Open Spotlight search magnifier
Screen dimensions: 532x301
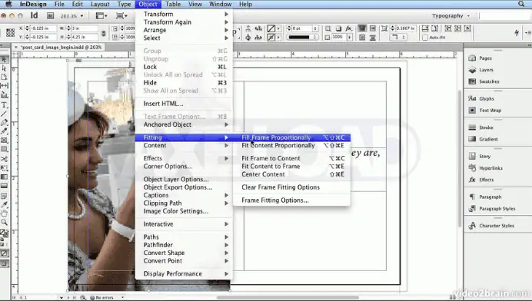tap(521, 4)
